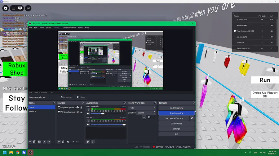Adjust the Desktop Audio volume slider

click(x=103, y=113)
